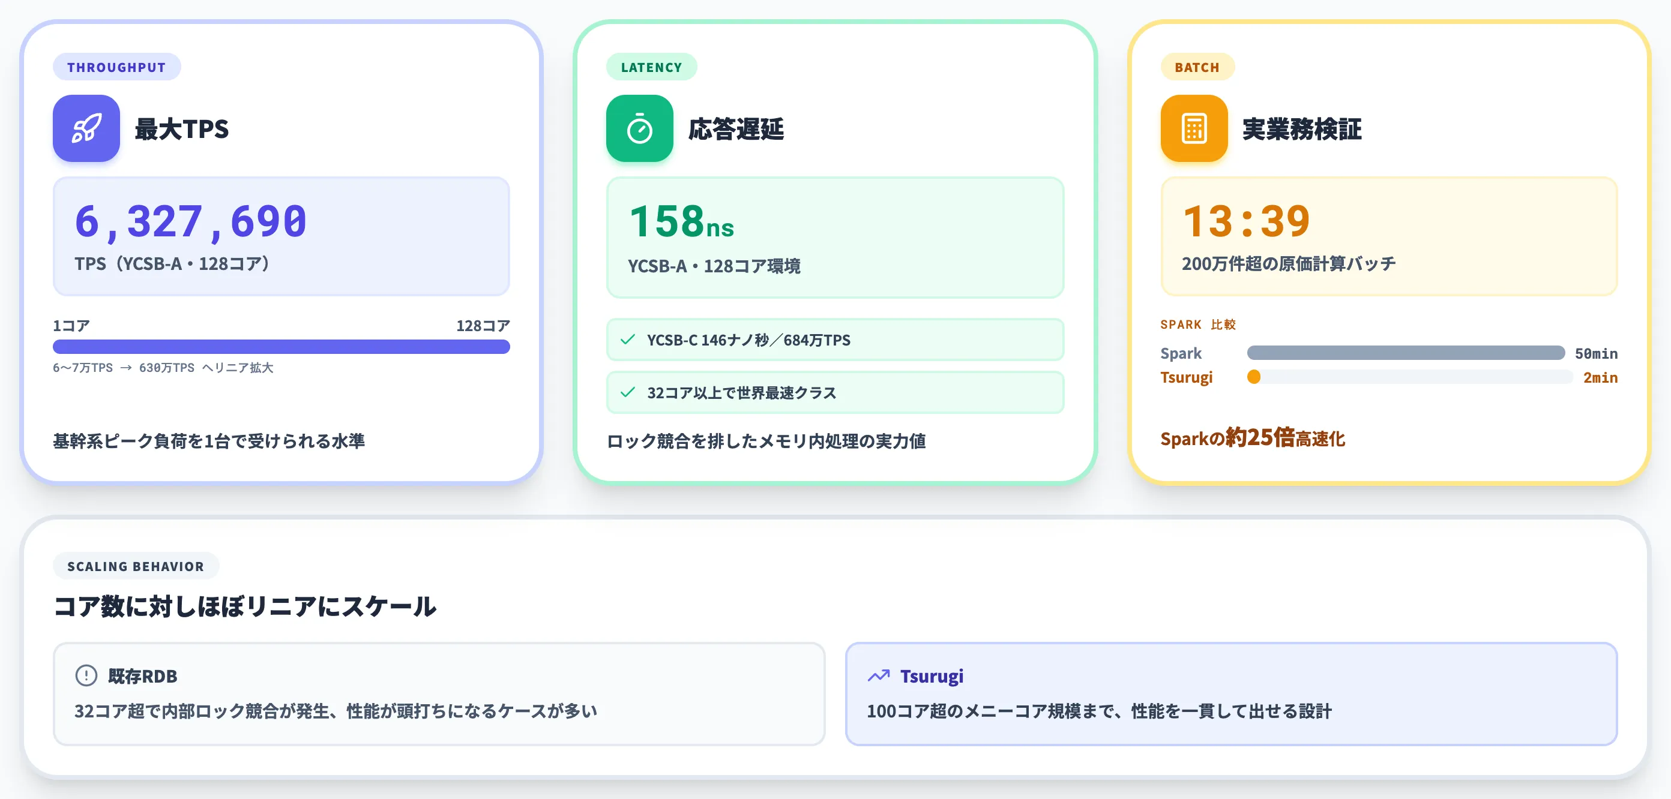Click the 基幹系ピーク負荷を1台で受けられる水準 text
1671x799 pixels.
(209, 441)
